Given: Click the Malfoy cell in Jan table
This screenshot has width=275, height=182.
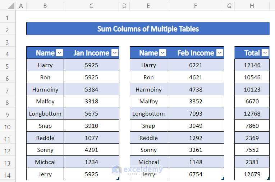Looking at the screenshot, I should coord(45,102).
